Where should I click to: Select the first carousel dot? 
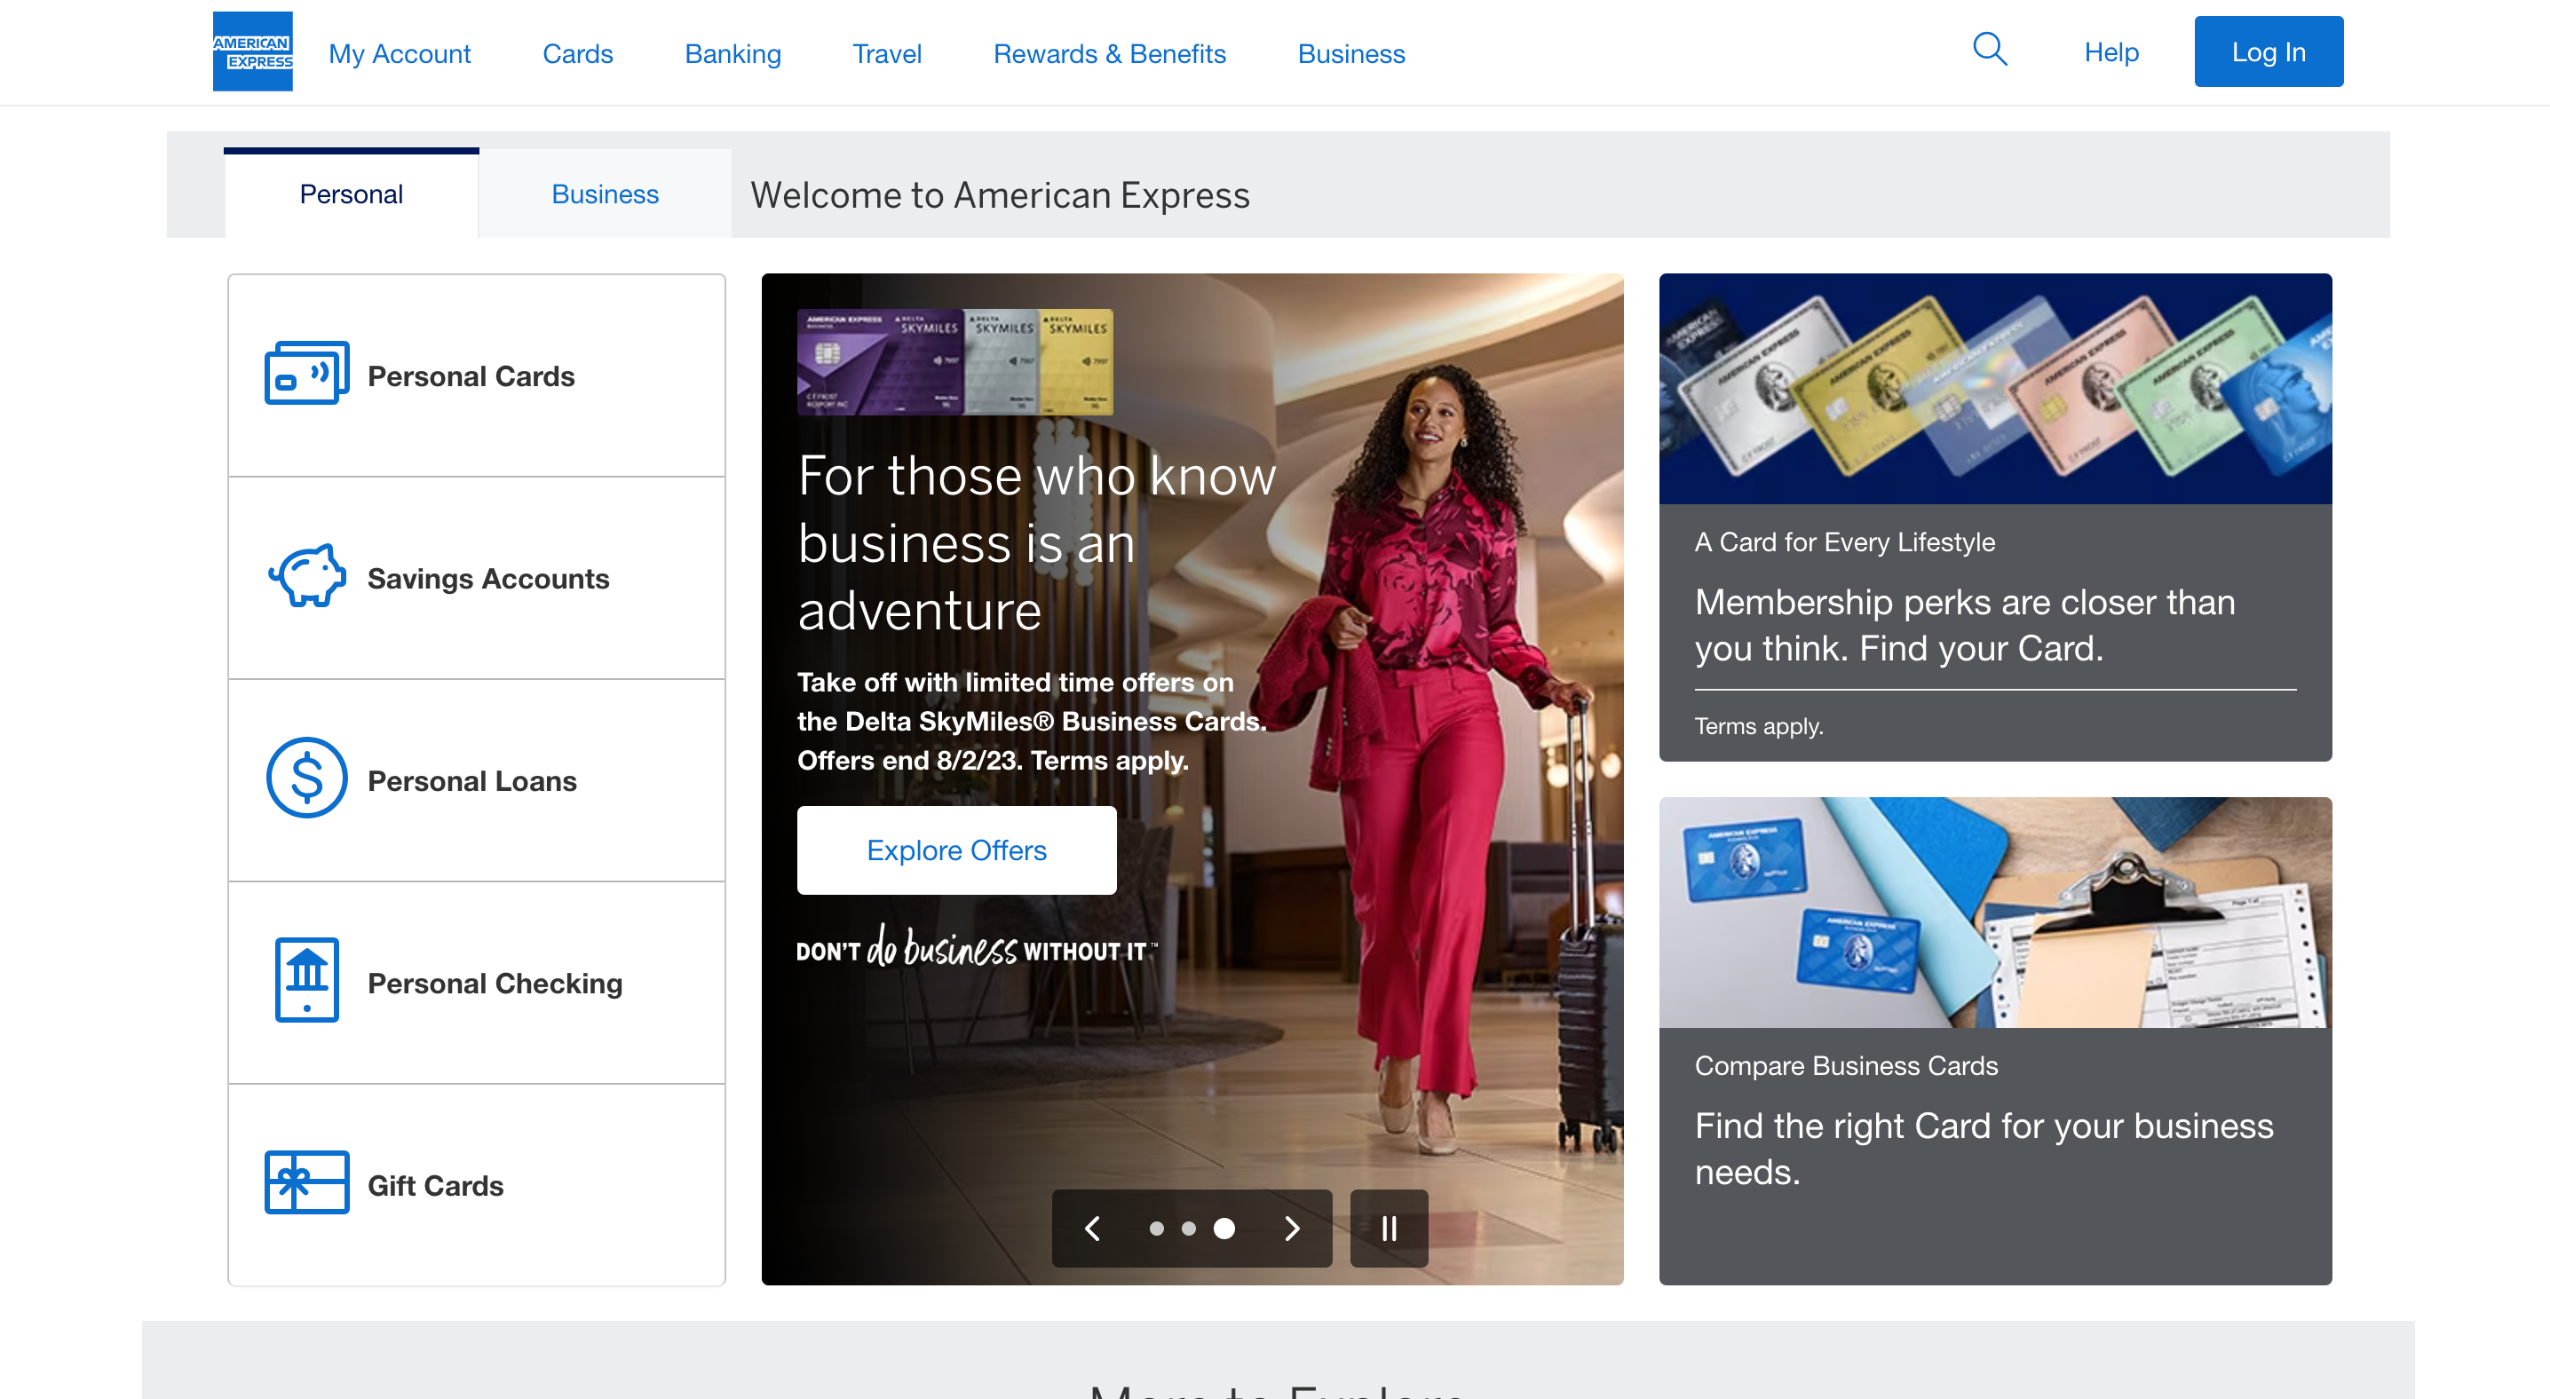tap(1156, 1229)
